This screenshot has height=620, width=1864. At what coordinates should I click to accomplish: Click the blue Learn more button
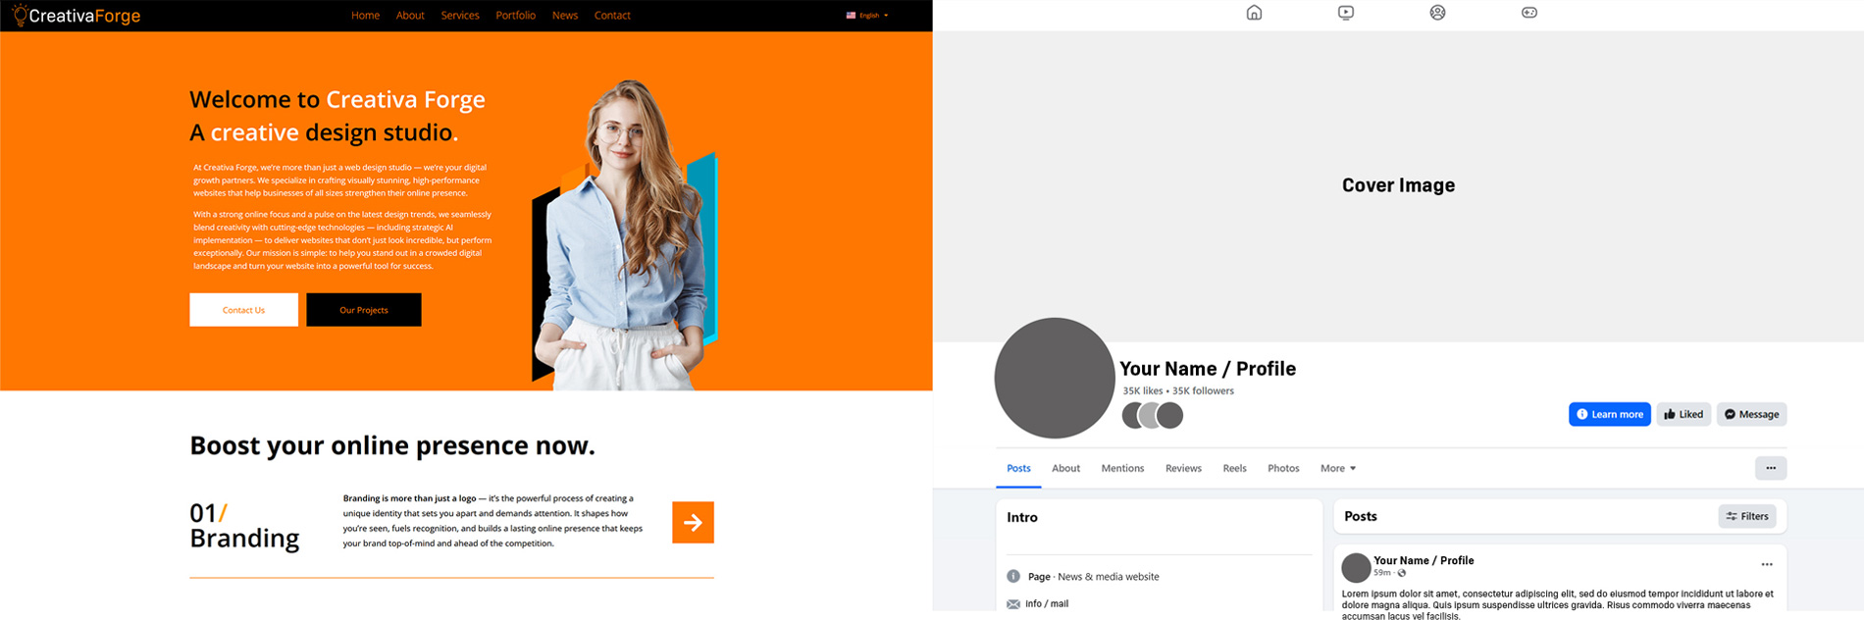tap(1609, 414)
